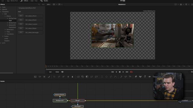The image size is (193, 108).
Task: Toggle the Effects panel button
Action: tap(24, 1)
